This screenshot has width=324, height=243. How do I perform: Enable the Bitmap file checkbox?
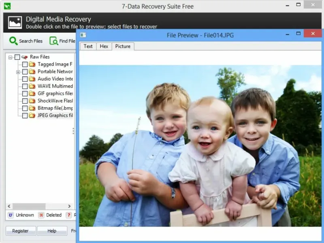click(x=25, y=108)
